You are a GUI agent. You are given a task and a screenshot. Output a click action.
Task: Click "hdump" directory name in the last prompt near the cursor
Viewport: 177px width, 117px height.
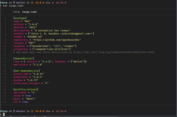(x=4, y=111)
